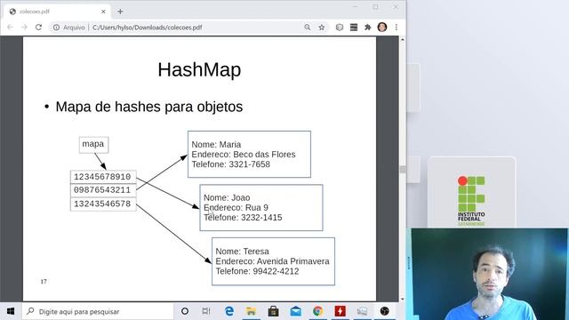Launch Microsoft Edge from taskbar
This screenshot has width=569, height=320.
[229, 311]
